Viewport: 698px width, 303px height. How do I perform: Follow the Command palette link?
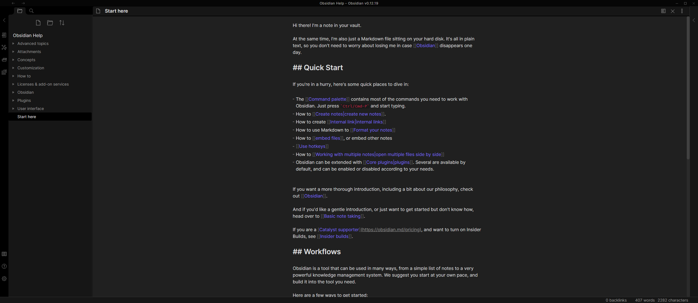tap(327, 99)
